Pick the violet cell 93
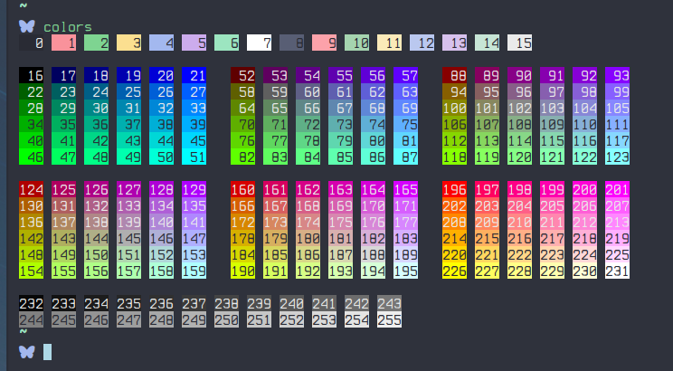This screenshot has height=371, width=673. pos(618,75)
